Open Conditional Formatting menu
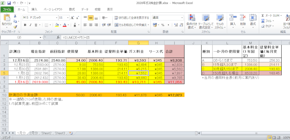The image size is (290, 140). [192, 22]
